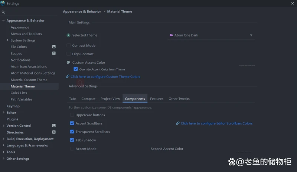This screenshot has width=297, height=172.
Task: Uncheck the Accent Scrollbars checkbox
Action: coord(72,123)
